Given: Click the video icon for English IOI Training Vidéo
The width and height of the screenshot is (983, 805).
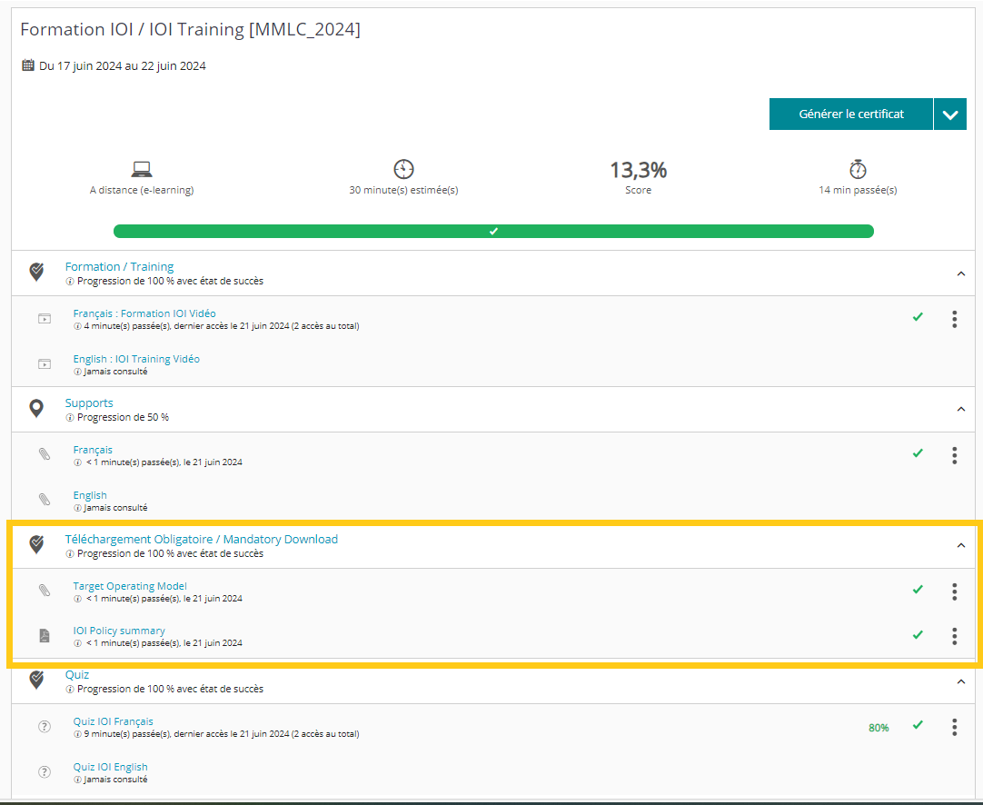Looking at the screenshot, I should [45, 364].
